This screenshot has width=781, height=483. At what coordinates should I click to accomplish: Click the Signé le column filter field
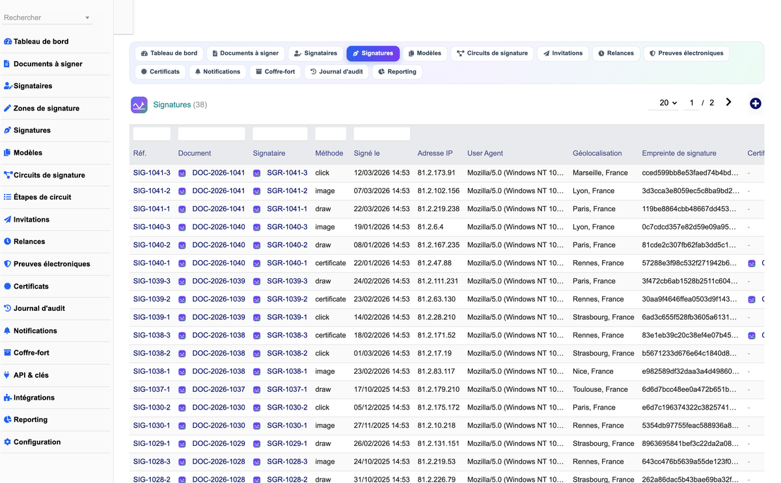pyautogui.click(x=382, y=134)
